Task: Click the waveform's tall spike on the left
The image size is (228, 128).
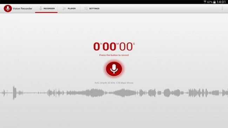Action: 14,93
